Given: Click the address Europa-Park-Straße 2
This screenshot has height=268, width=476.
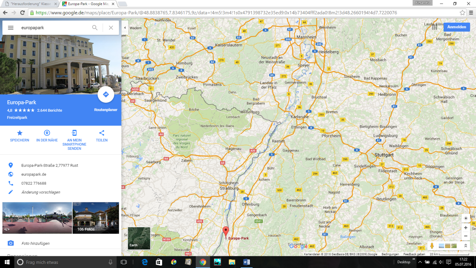Looking at the screenshot, I should click(x=50, y=165).
